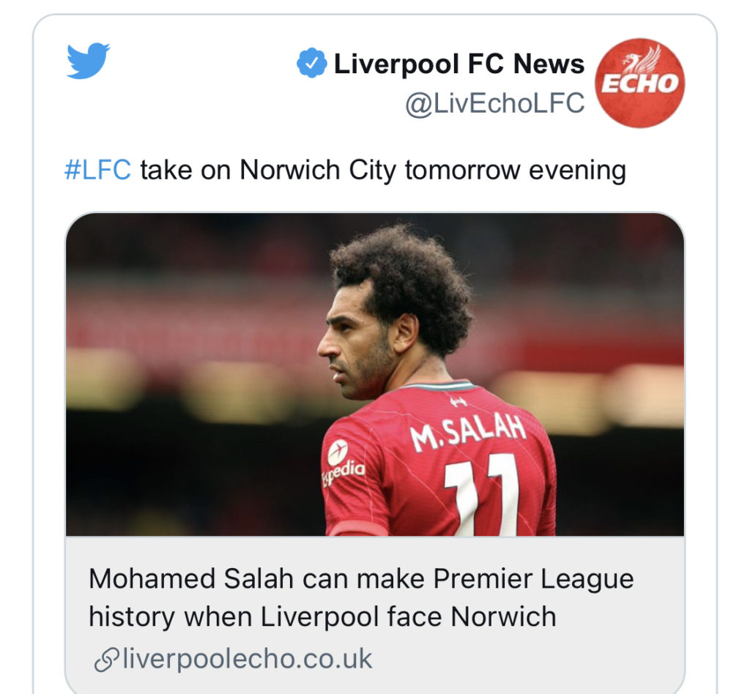Click the liver bird emblem in the avatar
The image size is (750, 694).
(643, 59)
